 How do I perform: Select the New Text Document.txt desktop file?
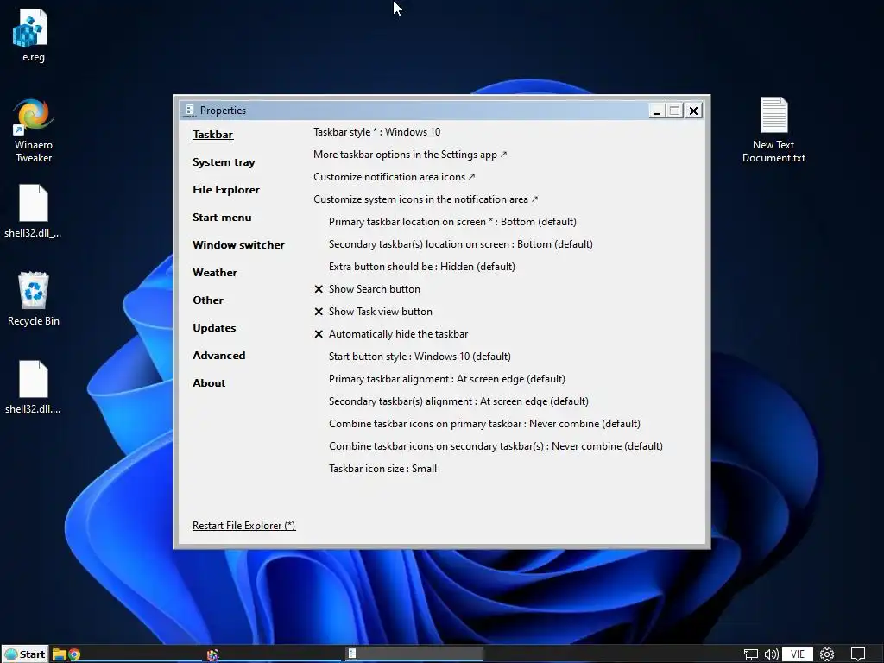tap(773, 130)
